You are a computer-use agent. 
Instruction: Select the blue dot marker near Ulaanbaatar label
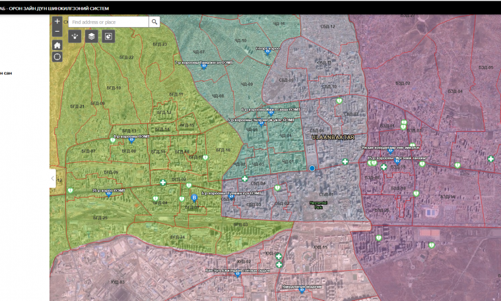pyautogui.click(x=312, y=168)
